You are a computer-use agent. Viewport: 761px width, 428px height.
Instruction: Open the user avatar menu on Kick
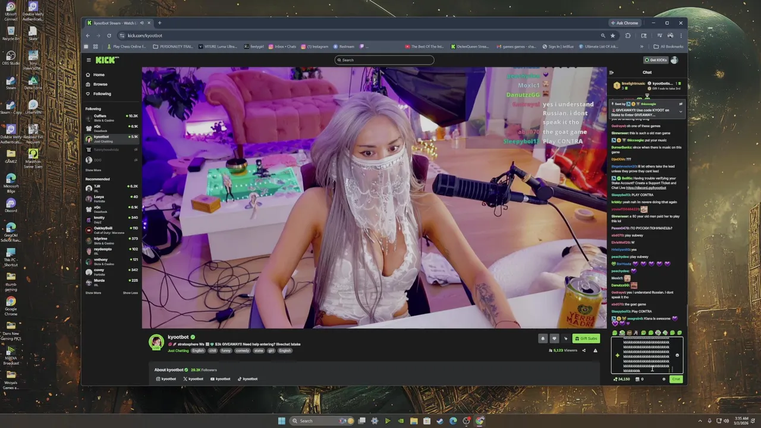(674, 60)
